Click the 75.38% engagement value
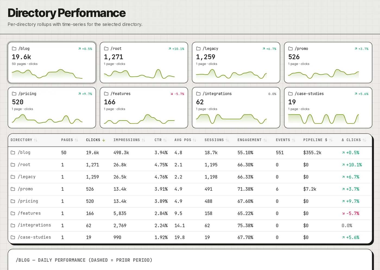 tap(245, 226)
